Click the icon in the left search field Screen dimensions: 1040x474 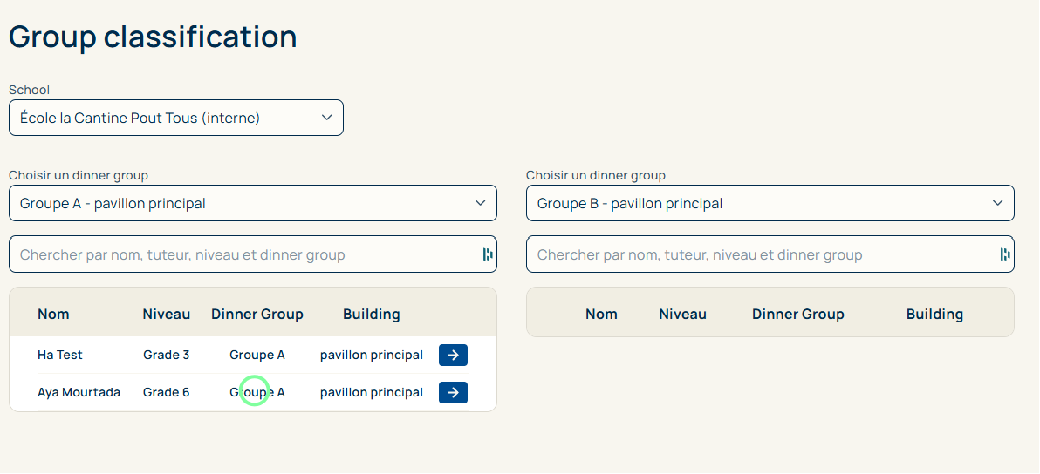(488, 254)
